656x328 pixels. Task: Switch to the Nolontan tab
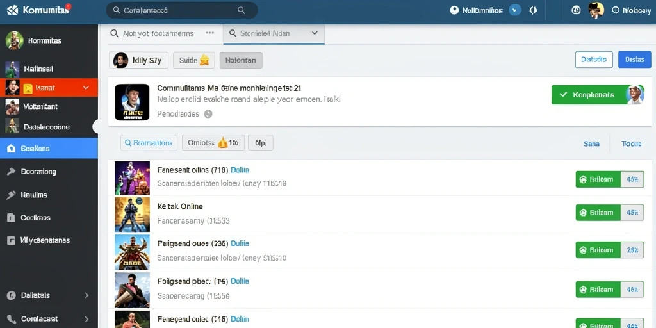click(241, 60)
